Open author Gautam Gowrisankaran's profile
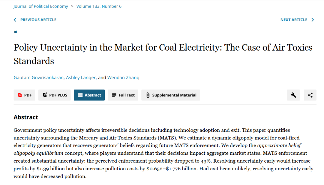Screen dimensions: 324x185 [39, 78]
